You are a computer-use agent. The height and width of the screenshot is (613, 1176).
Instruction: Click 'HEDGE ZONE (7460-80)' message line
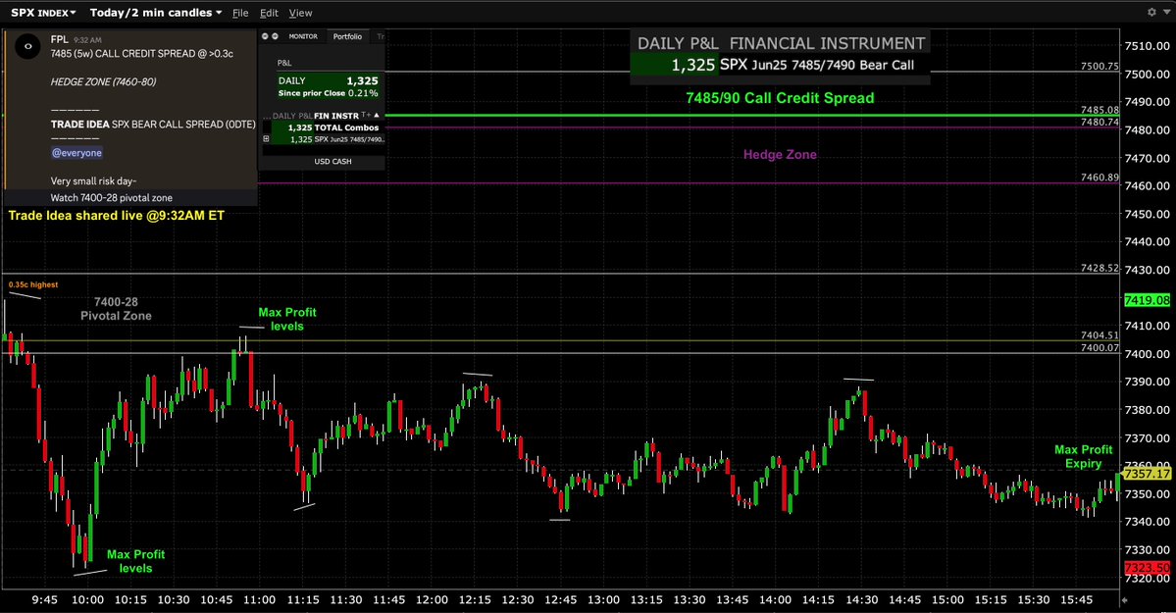(104, 81)
